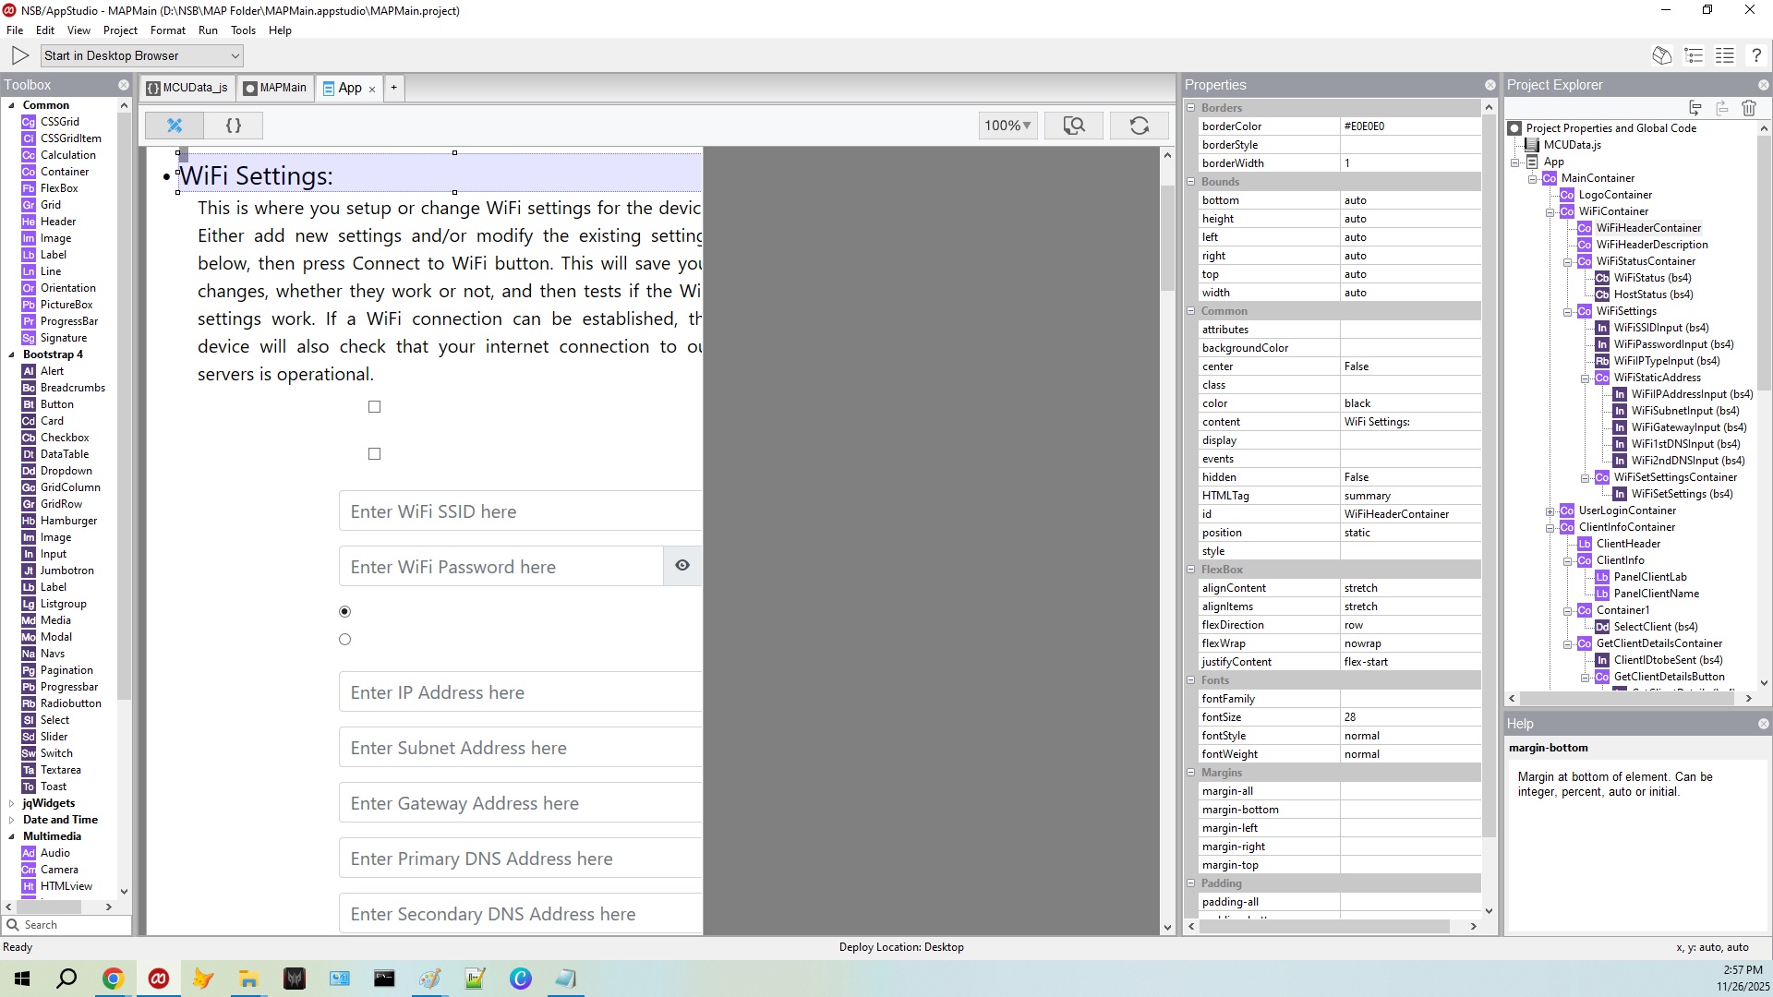The image size is (1773, 997).
Task: Open the Start in Desktop Browser dropdown
Action: (x=142, y=55)
